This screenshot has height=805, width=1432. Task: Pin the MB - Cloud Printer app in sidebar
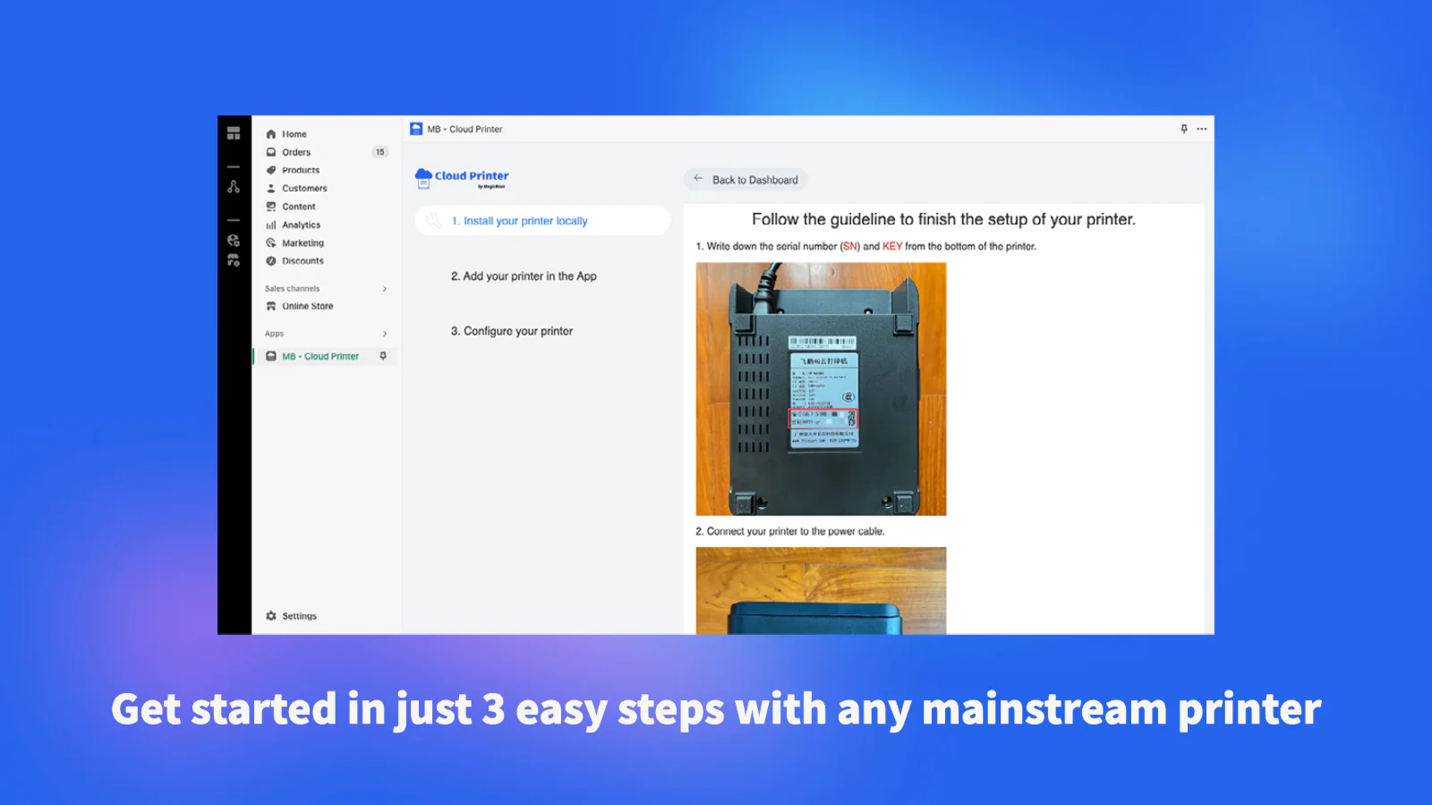coord(383,356)
